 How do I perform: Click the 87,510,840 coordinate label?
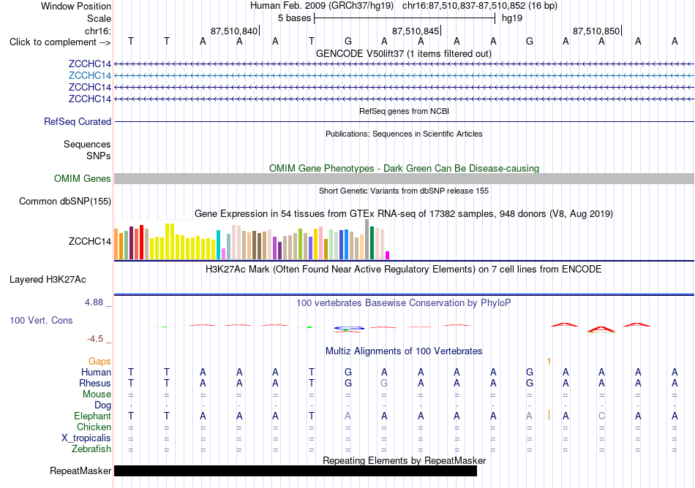[x=234, y=31]
